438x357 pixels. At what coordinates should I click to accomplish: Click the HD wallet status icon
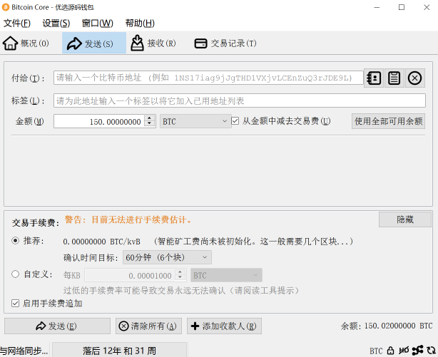[x=404, y=351]
